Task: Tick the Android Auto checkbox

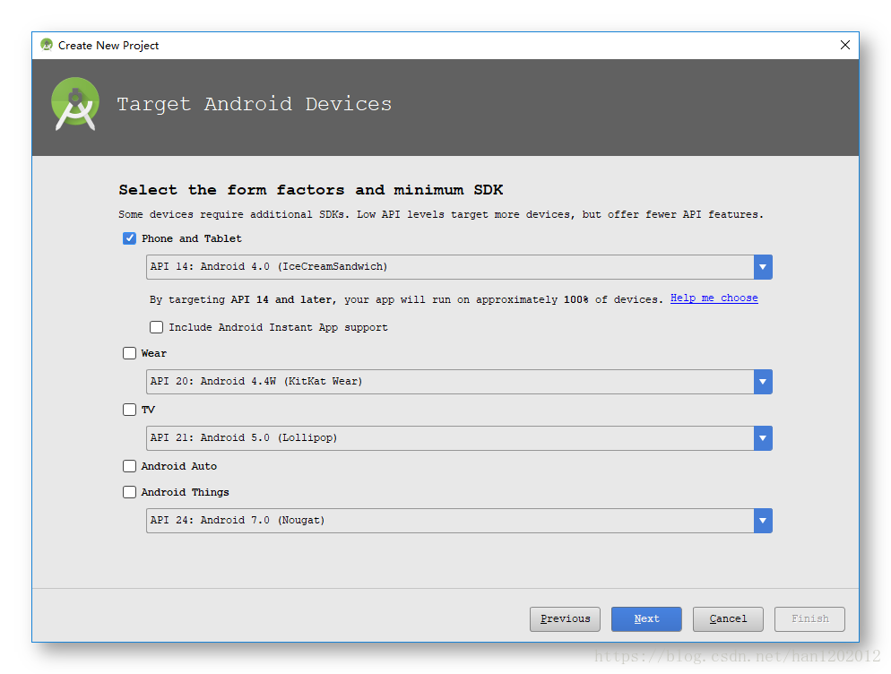Action: (130, 466)
